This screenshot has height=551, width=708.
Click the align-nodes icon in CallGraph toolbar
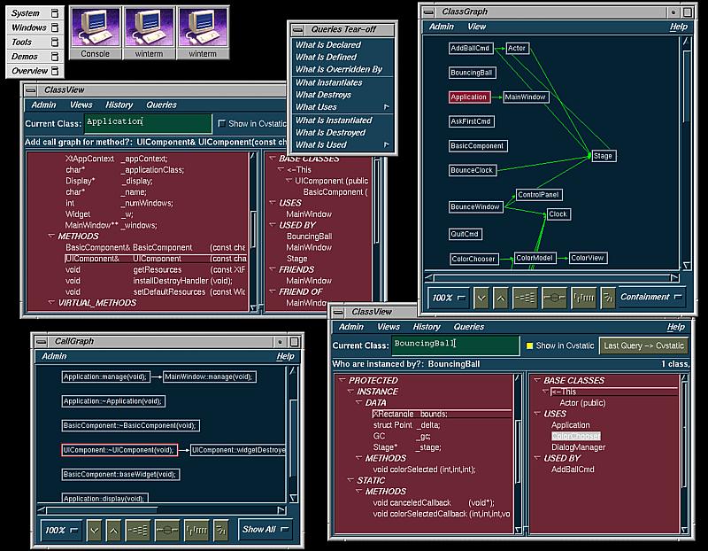[x=197, y=530]
